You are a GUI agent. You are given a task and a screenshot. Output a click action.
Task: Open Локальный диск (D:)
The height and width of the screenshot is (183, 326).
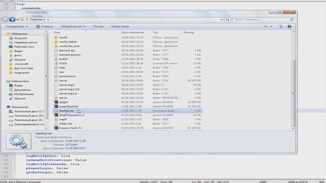point(29,116)
